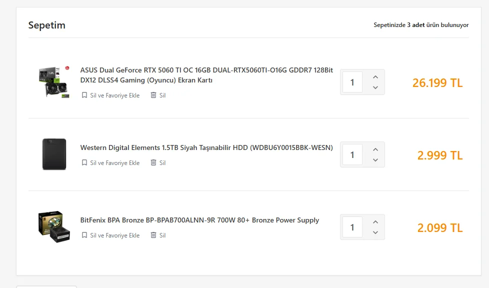Click the 26.199 TL price

(x=437, y=83)
